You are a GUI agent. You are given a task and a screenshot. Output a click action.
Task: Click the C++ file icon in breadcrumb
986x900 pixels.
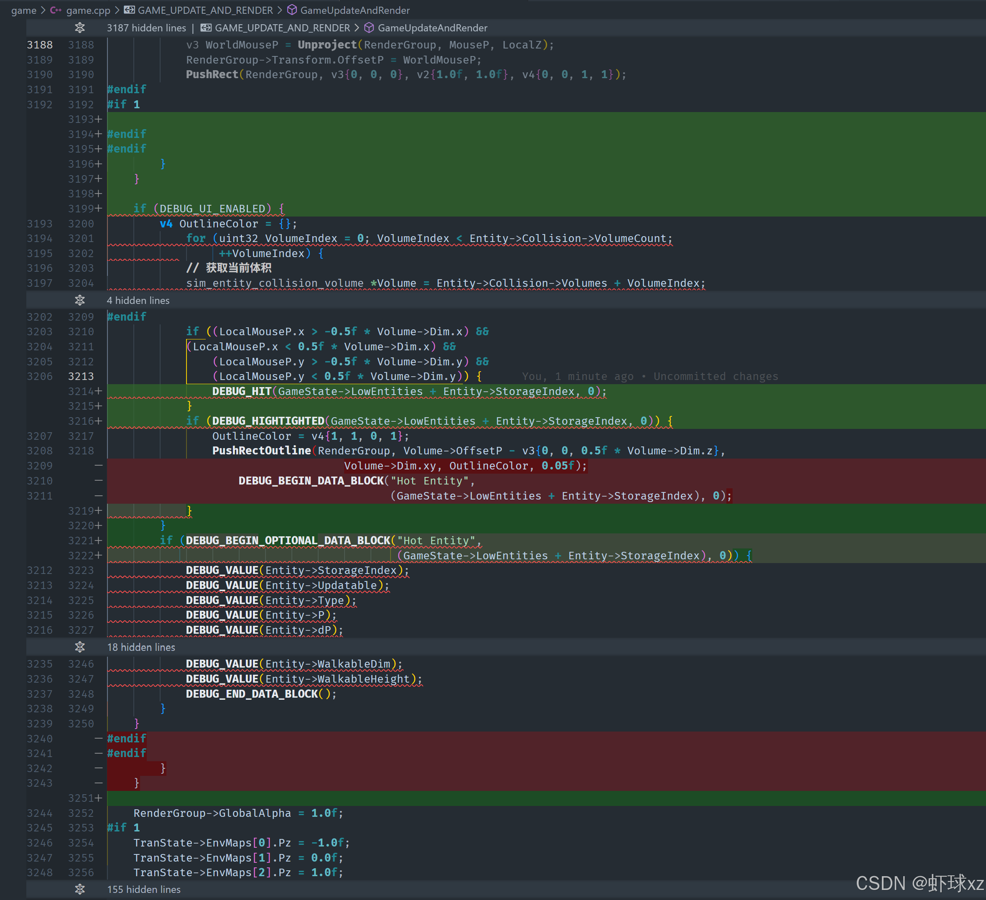click(55, 10)
